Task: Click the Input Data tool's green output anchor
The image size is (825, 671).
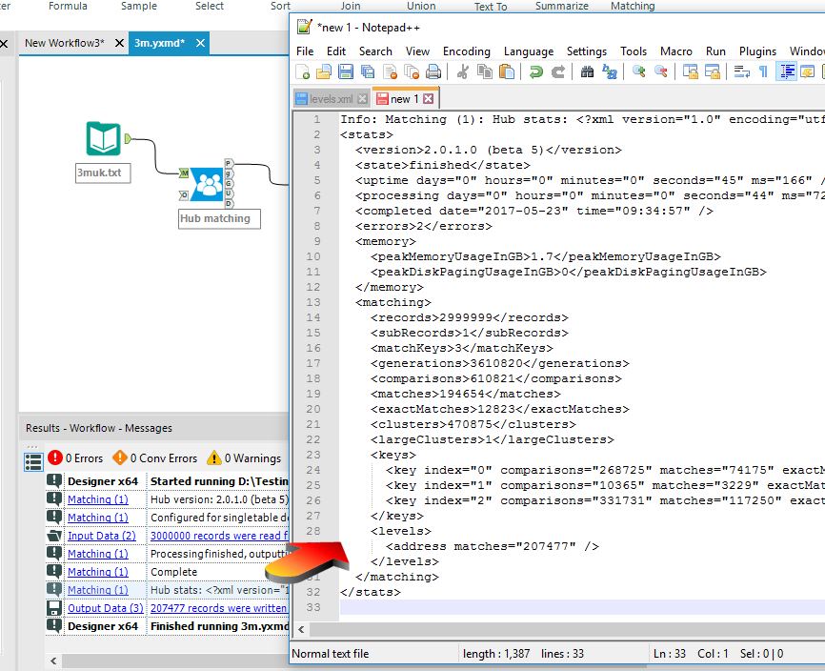Action: pyautogui.click(x=128, y=138)
